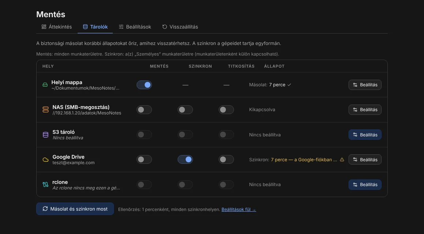Click the S3 tároló database icon
Image resolution: width=424 pixels, height=234 pixels.
pyautogui.click(x=45, y=135)
